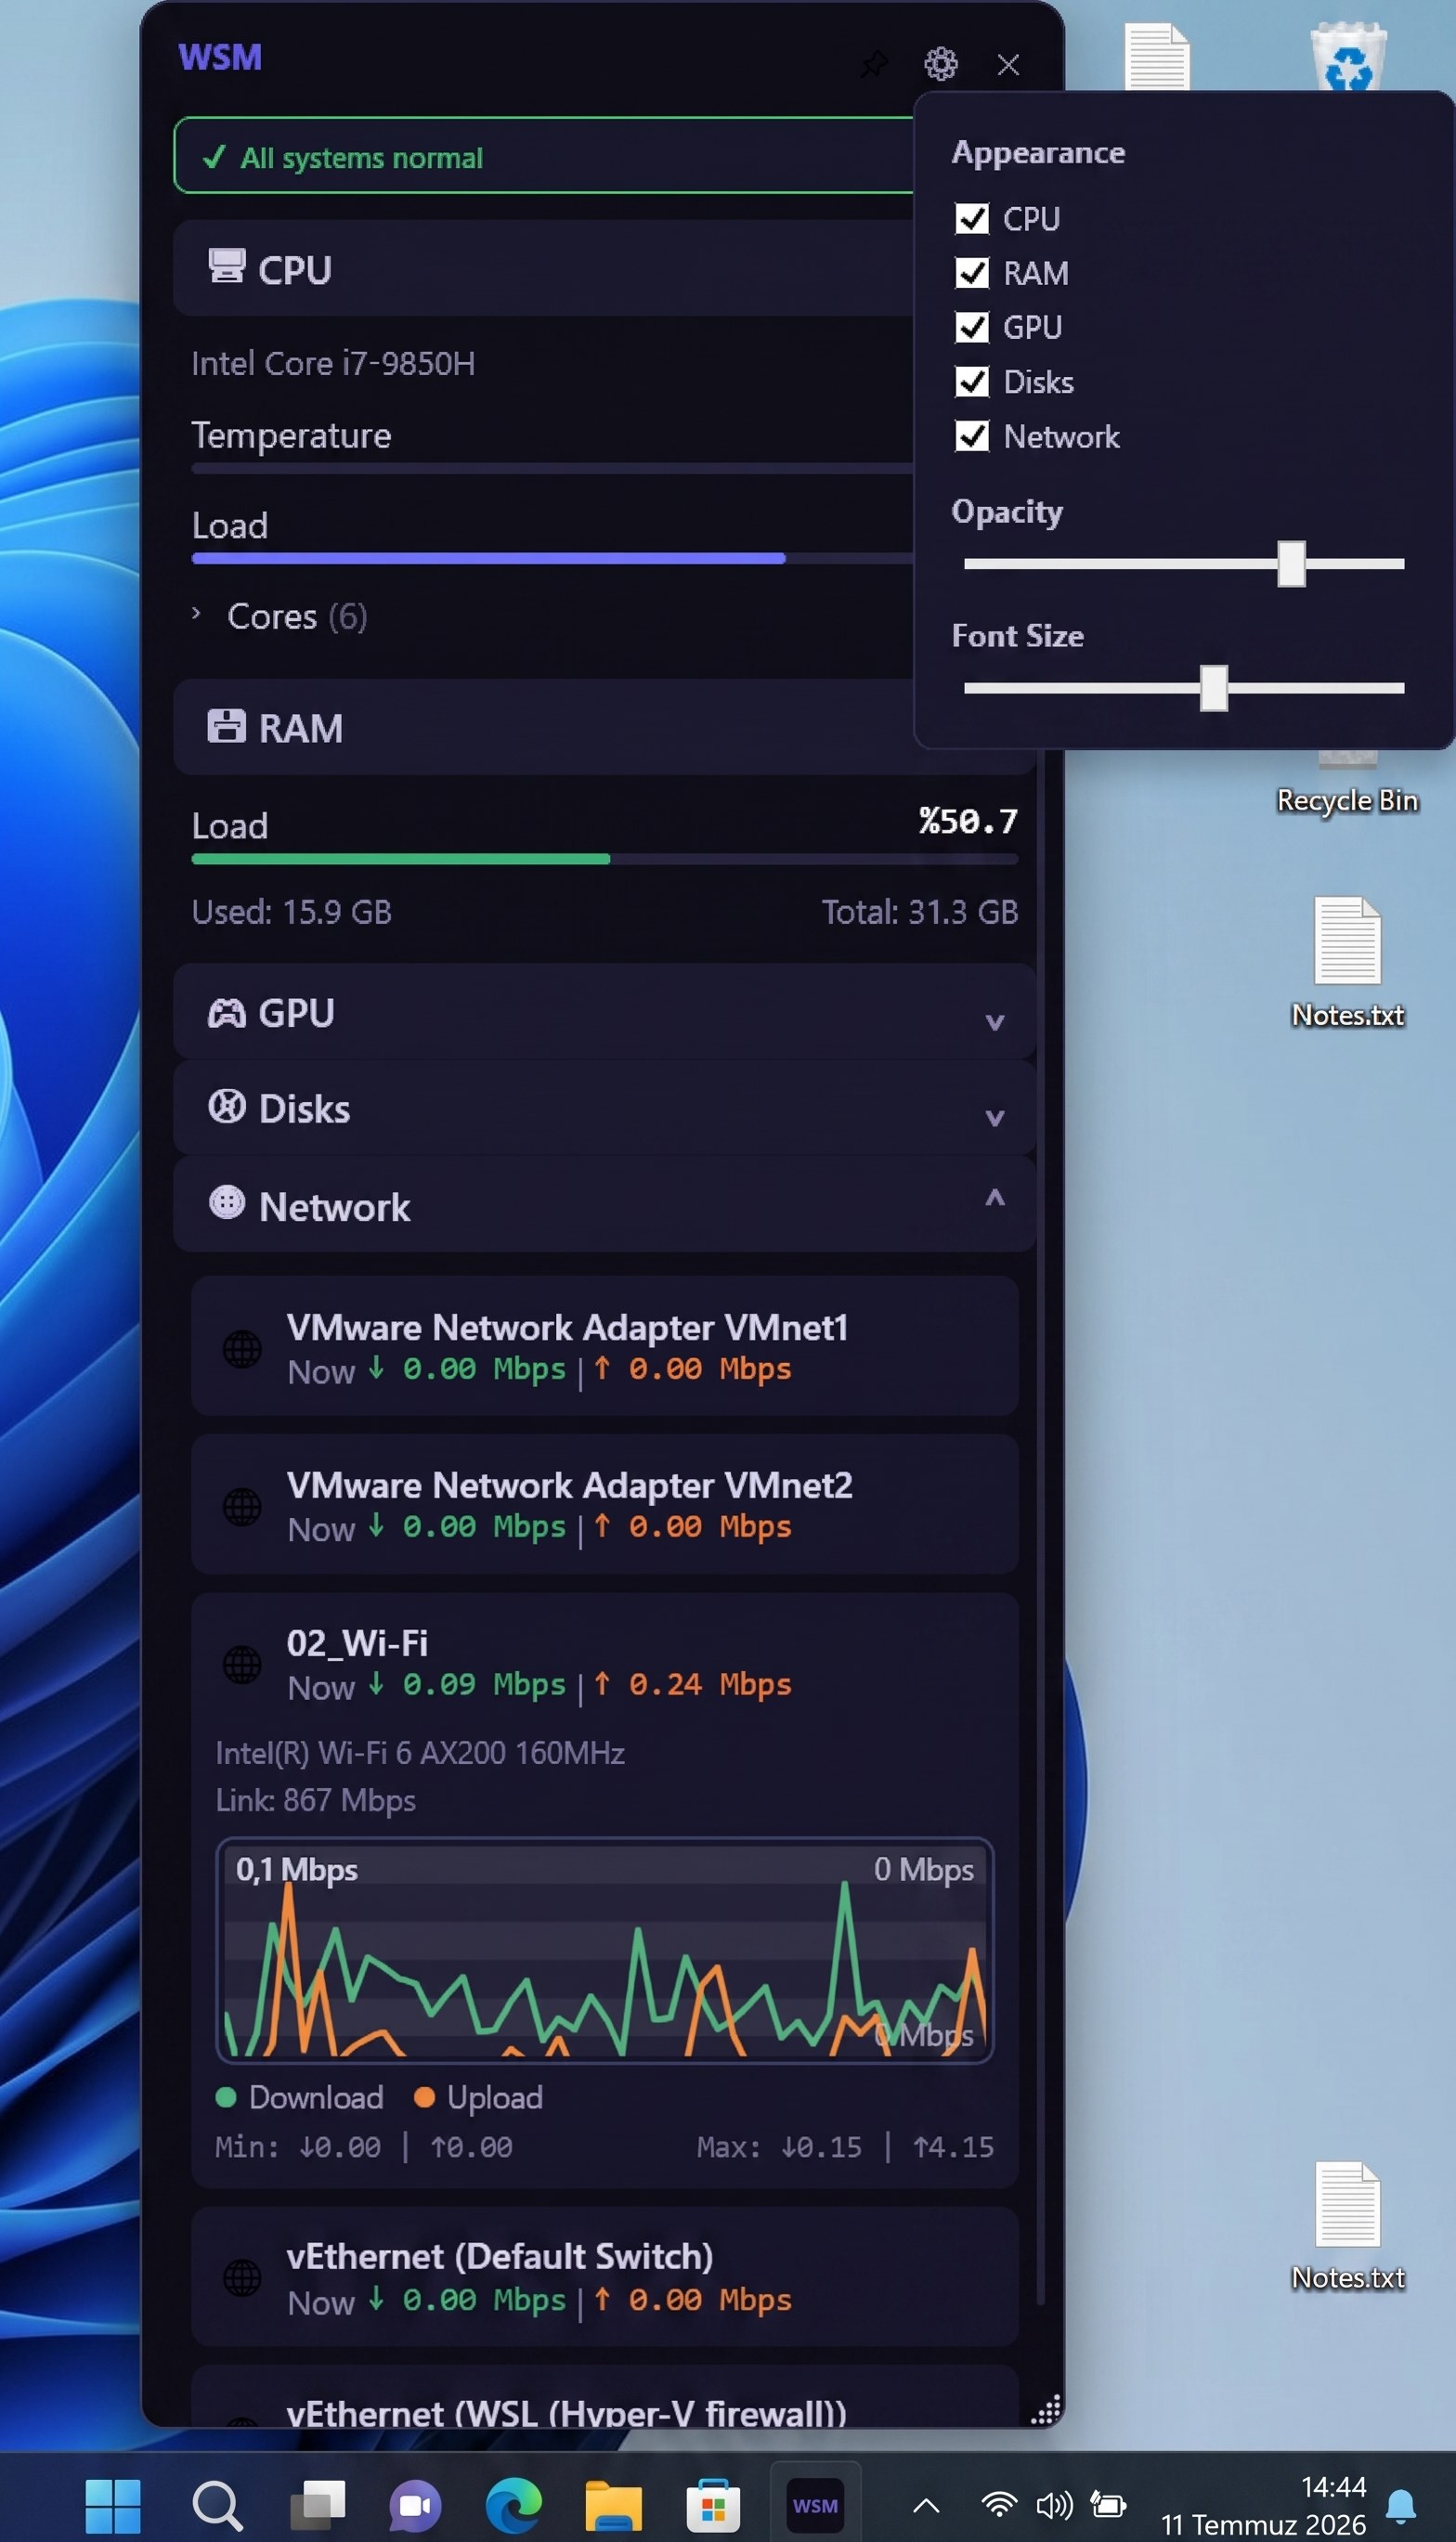Click globe icon beside VMware VMnet2 adapter
Screen dimensions: 1456x2542
click(242, 1507)
